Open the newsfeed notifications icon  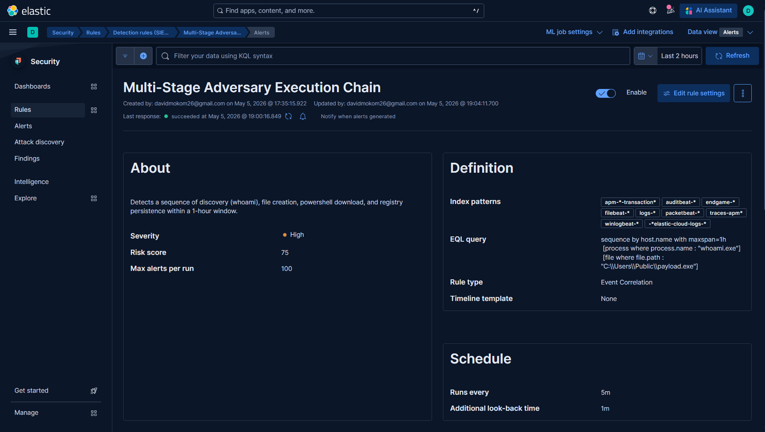[670, 10]
